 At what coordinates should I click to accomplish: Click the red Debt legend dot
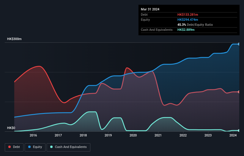pos(10,147)
